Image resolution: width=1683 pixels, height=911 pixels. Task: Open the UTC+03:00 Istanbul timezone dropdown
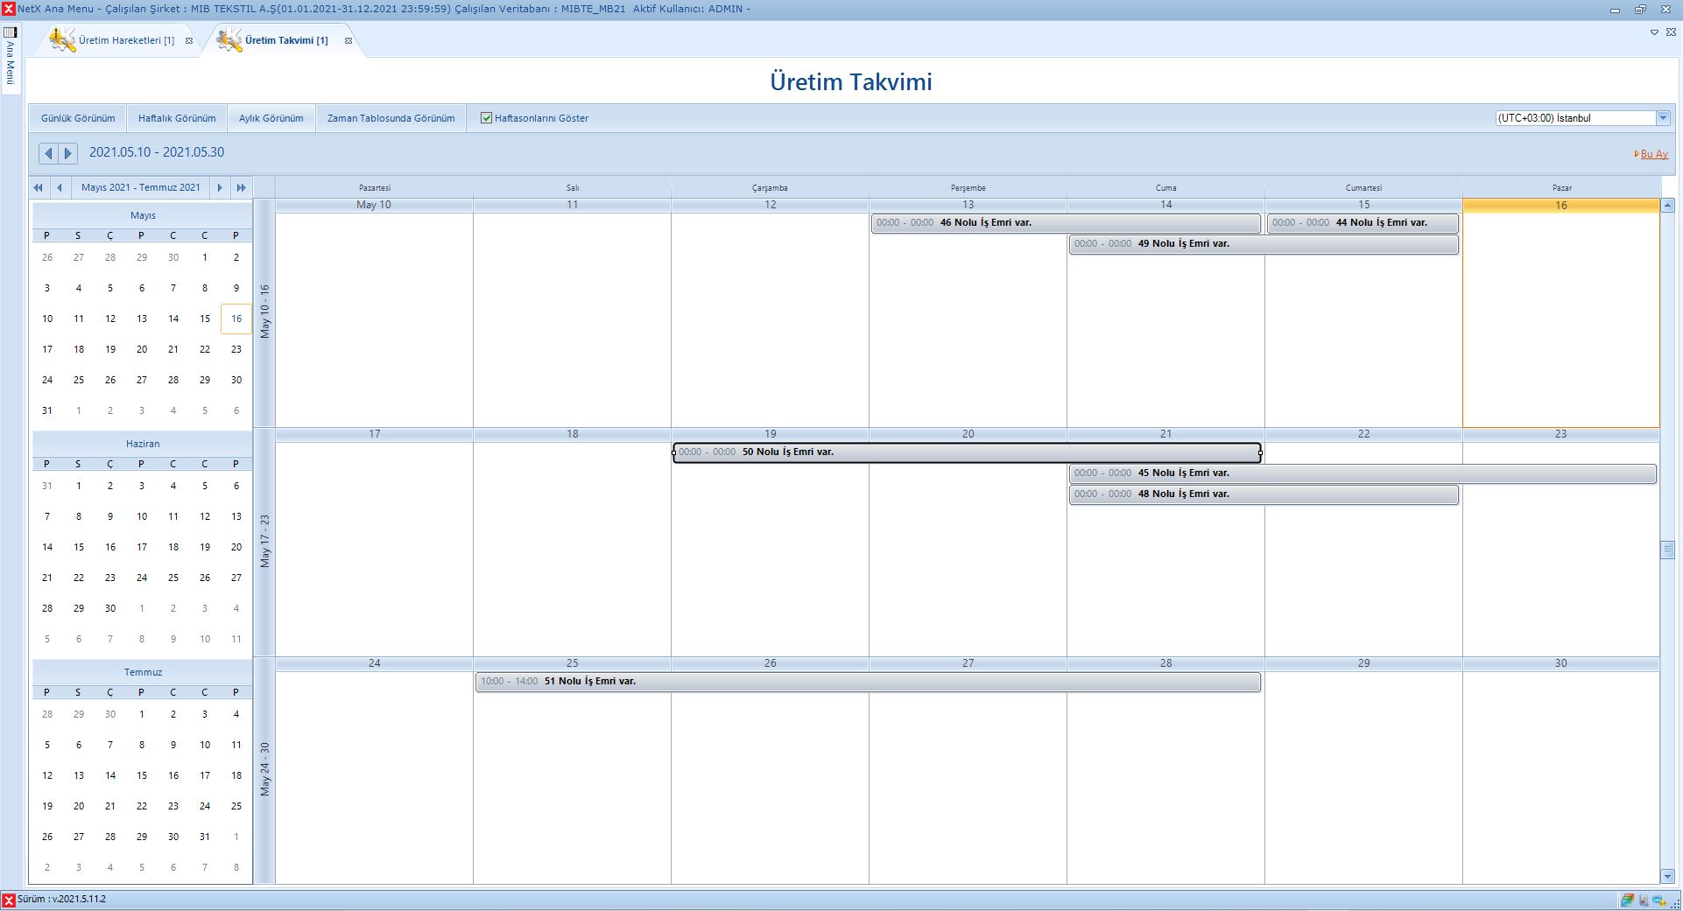tap(1663, 118)
